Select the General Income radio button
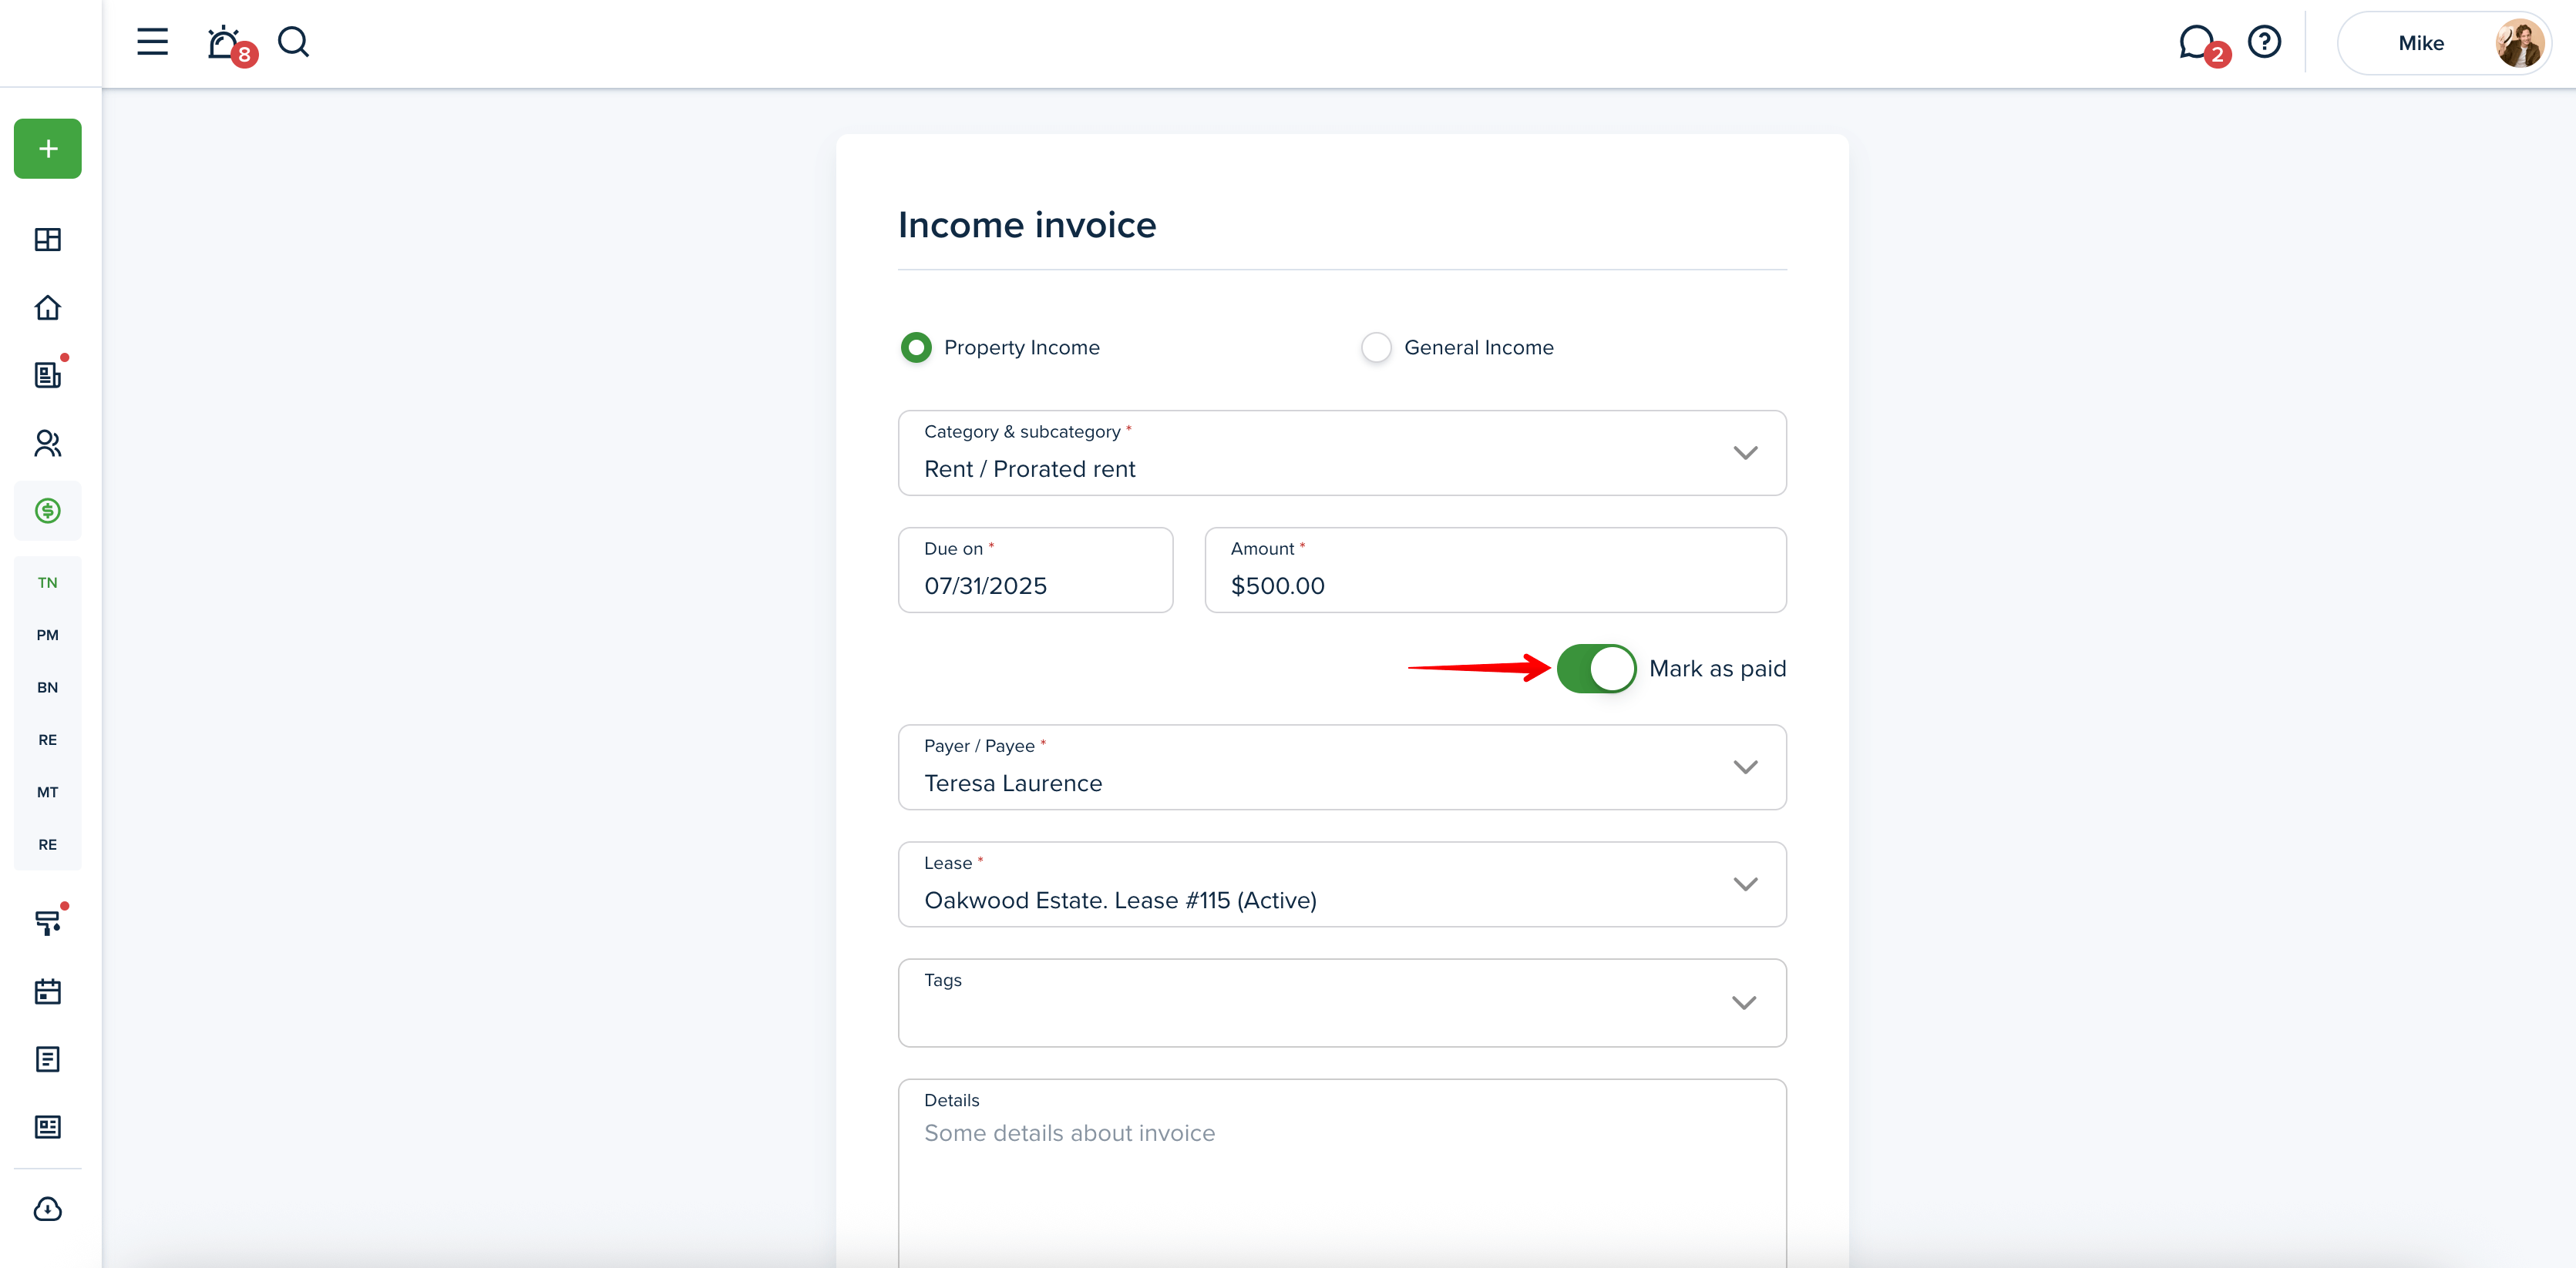Viewport: 2576px width, 1268px height. click(1376, 347)
